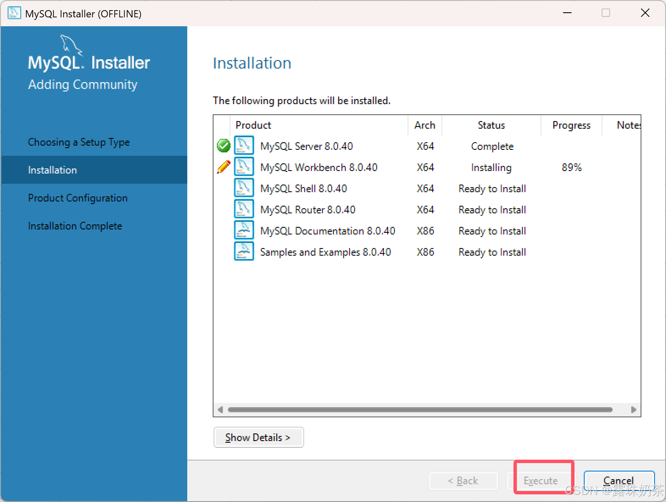This screenshot has width=666, height=502.
Task: Click the MySQL Server 8.0.40 product icon
Action: pos(244,146)
